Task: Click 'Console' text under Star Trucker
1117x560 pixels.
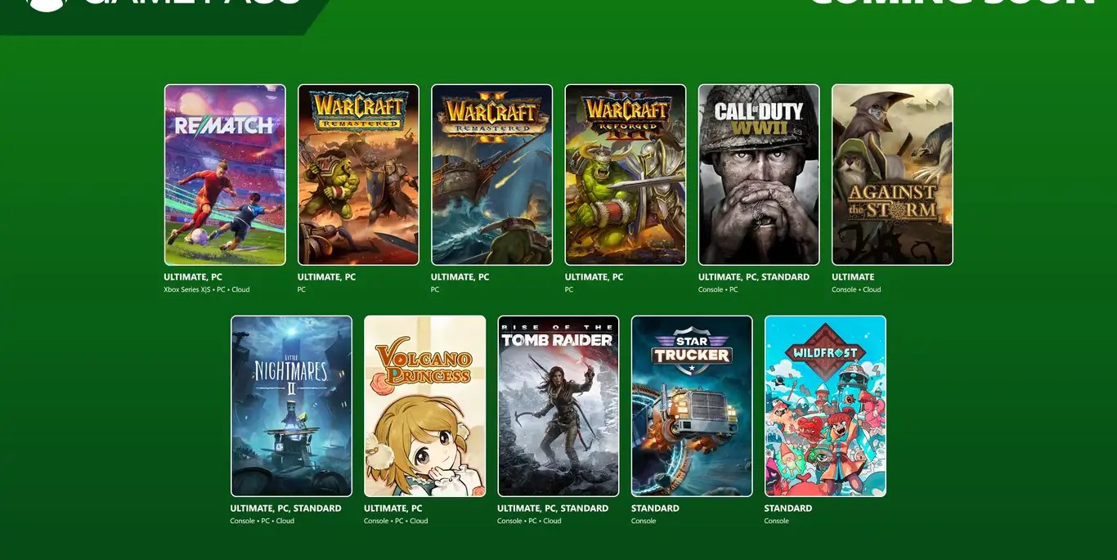Action: click(x=644, y=521)
